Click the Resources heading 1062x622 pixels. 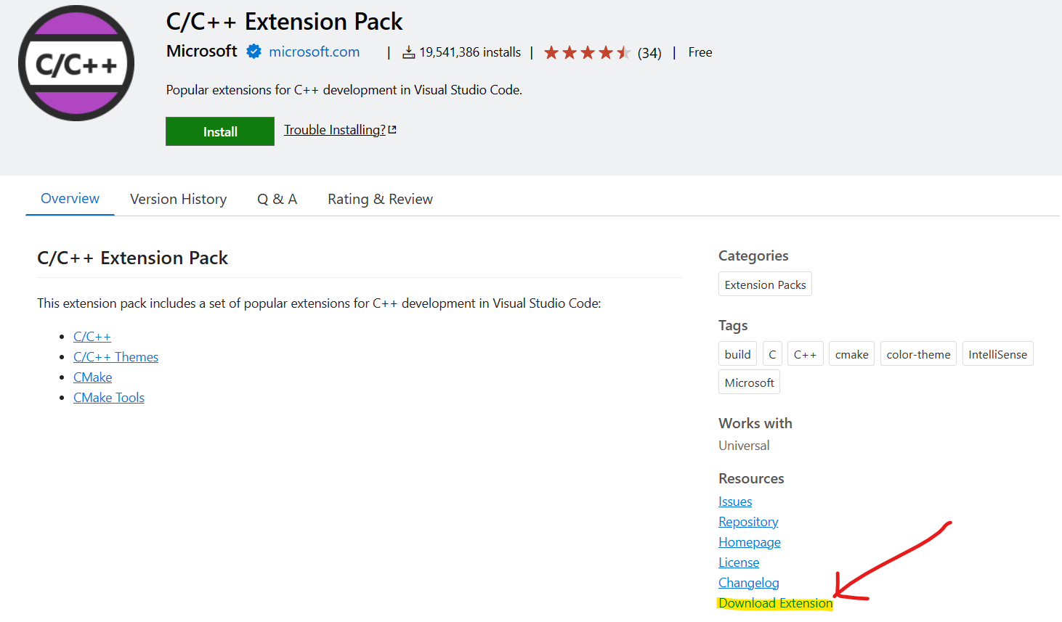[751, 478]
